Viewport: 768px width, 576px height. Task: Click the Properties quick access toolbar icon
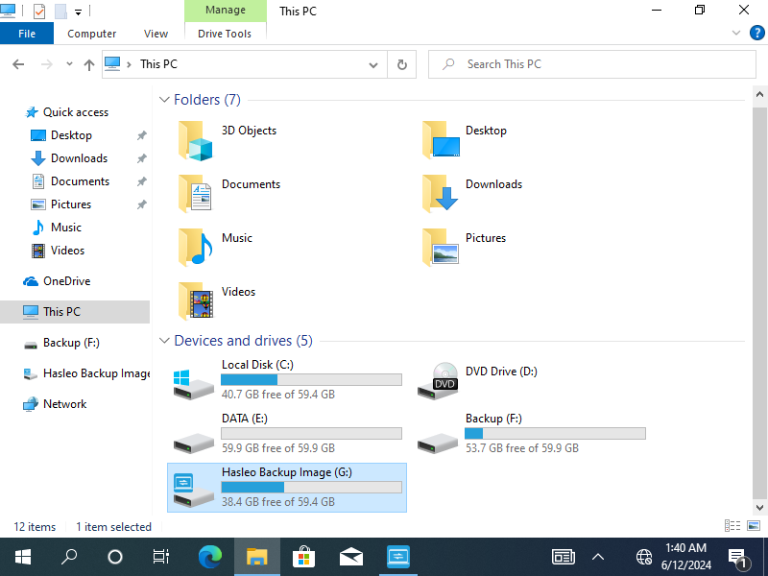pyautogui.click(x=39, y=11)
